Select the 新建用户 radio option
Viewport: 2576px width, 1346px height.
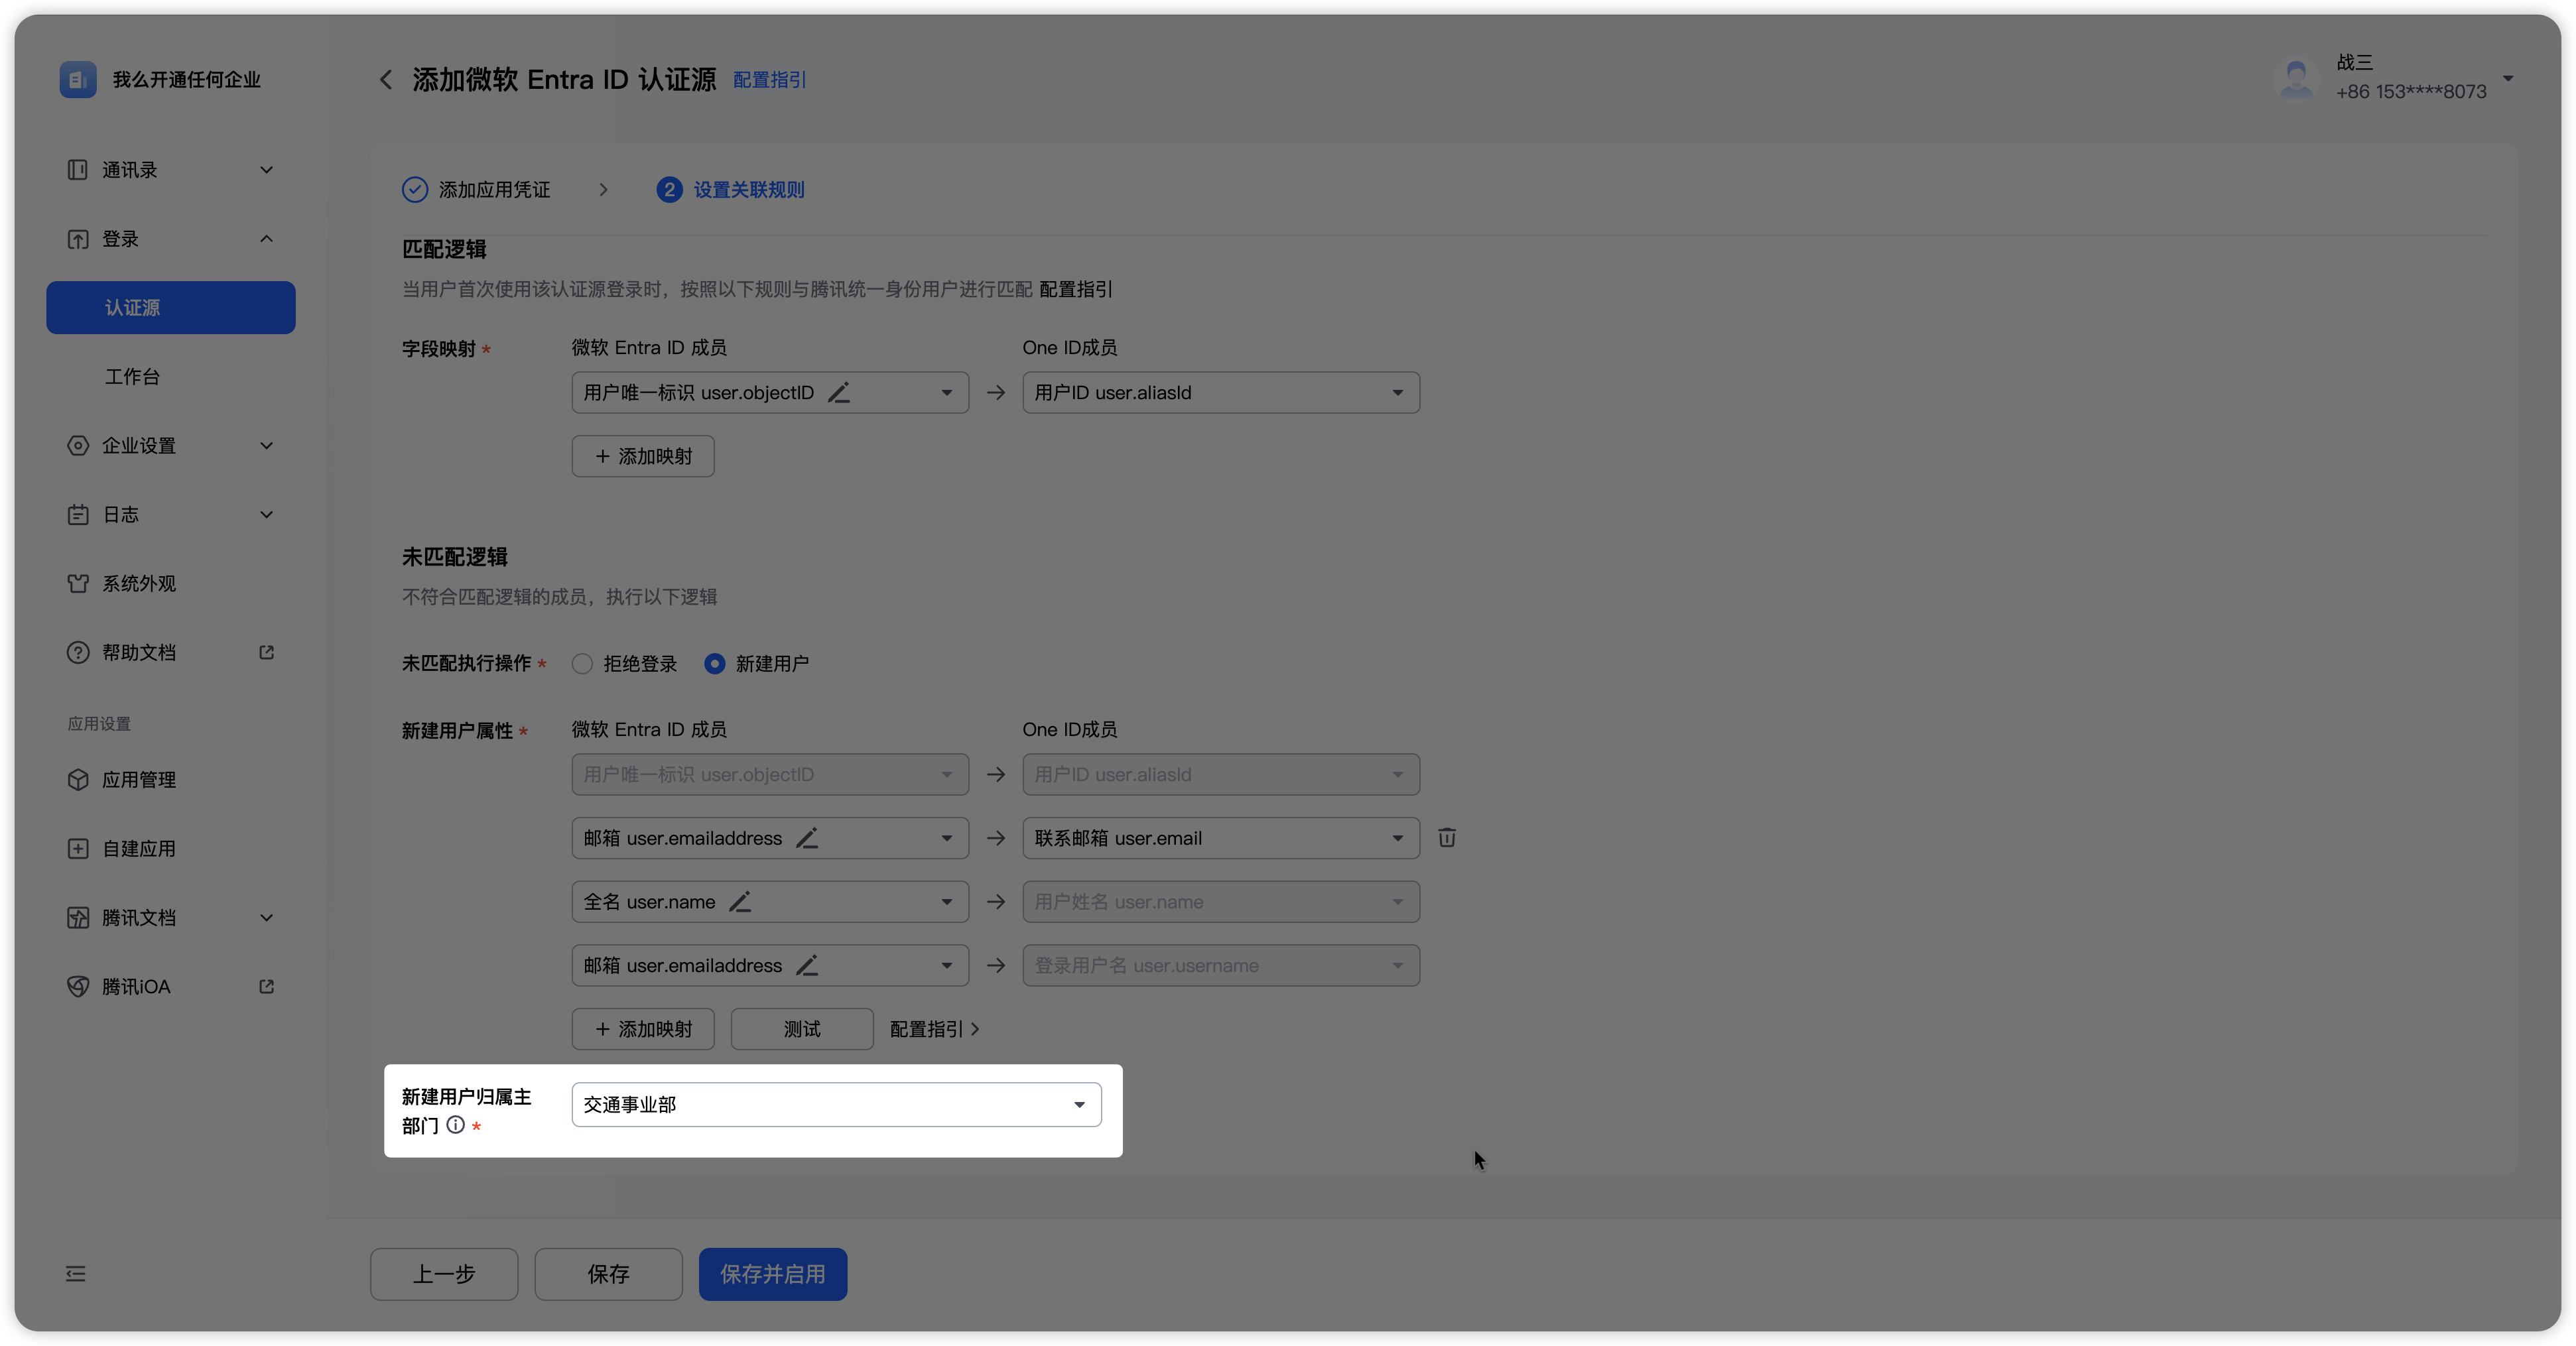(x=714, y=664)
